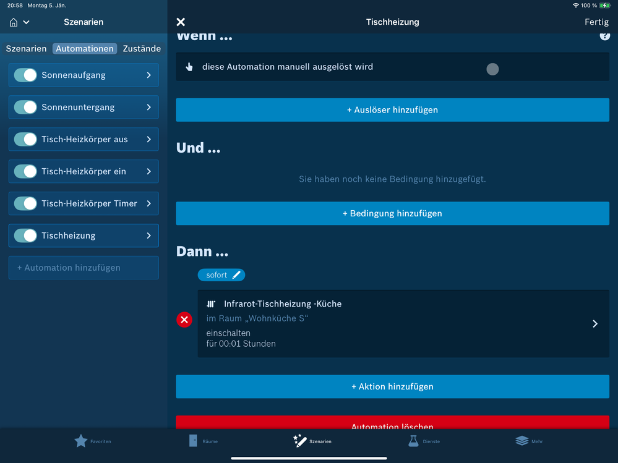The height and width of the screenshot is (463, 618).
Task: Open Mehr layers icon in bottom bar
Action: pos(522,441)
